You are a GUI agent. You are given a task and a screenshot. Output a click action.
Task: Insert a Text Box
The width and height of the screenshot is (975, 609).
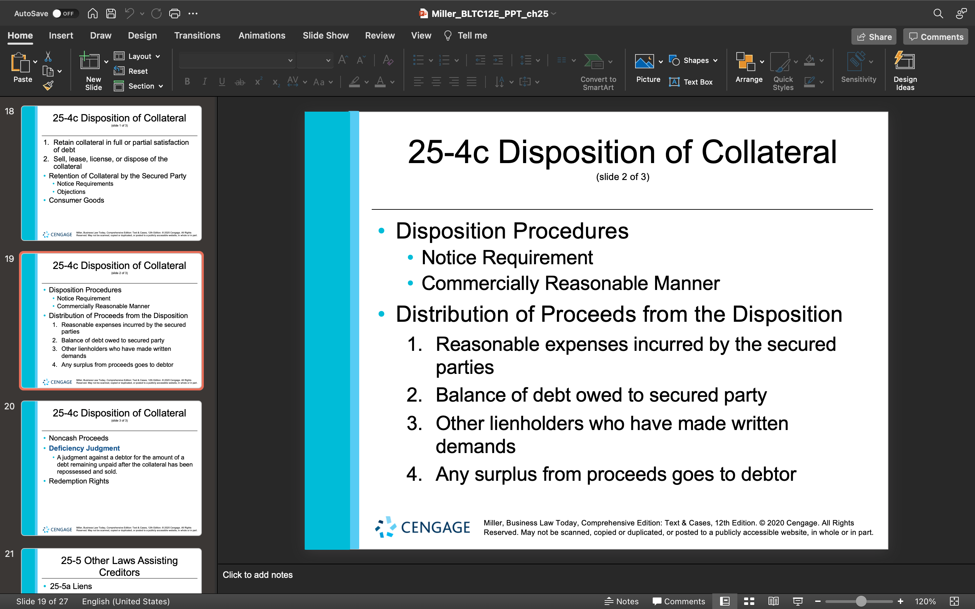(691, 82)
